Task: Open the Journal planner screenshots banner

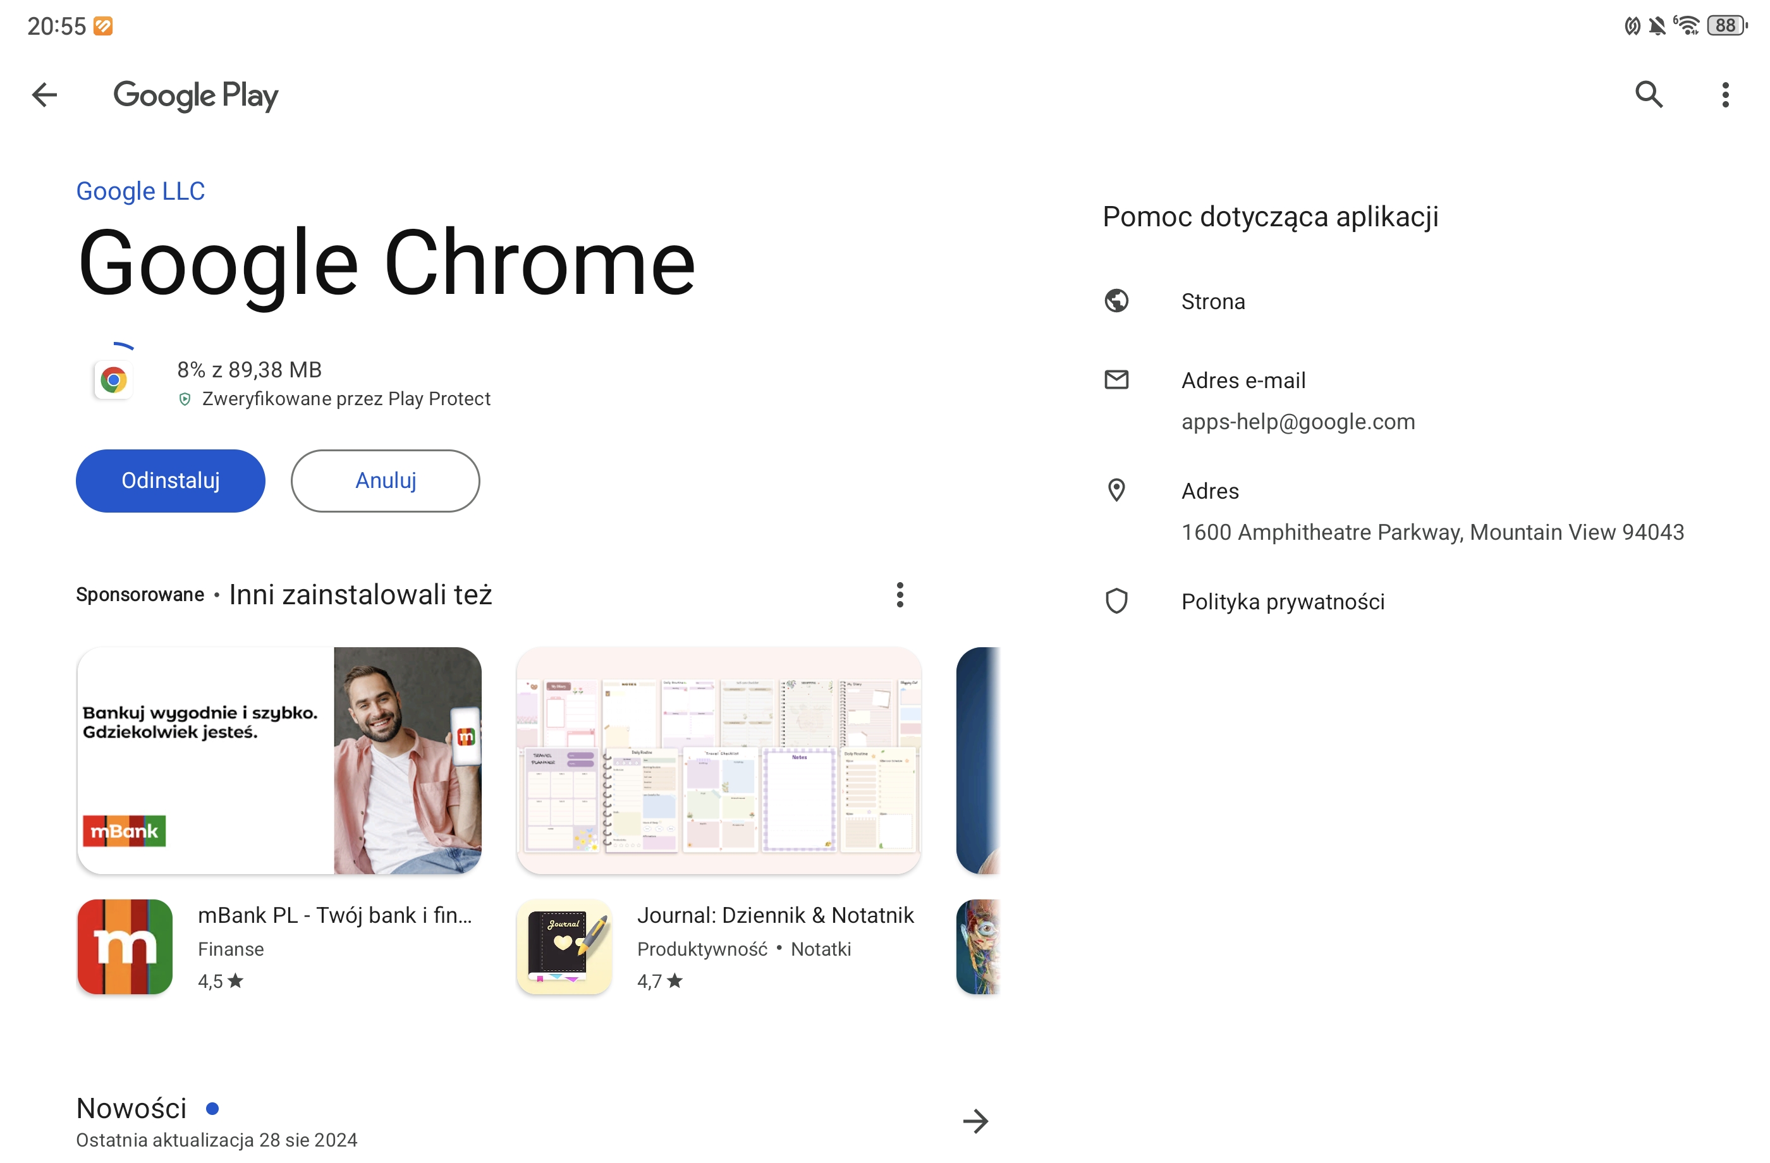Action: click(718, 760)
